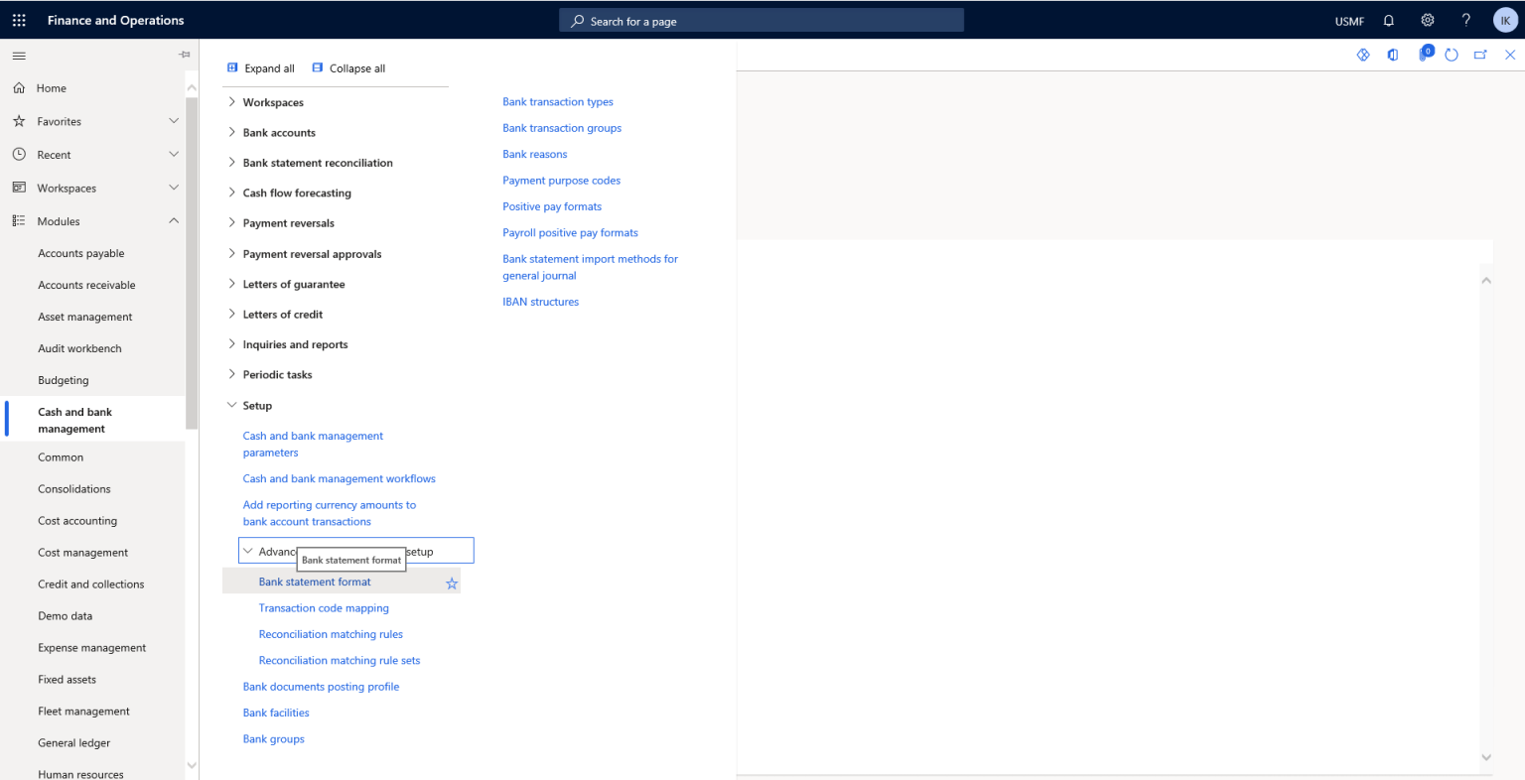Click the Search for a page field

click(761, 19)
